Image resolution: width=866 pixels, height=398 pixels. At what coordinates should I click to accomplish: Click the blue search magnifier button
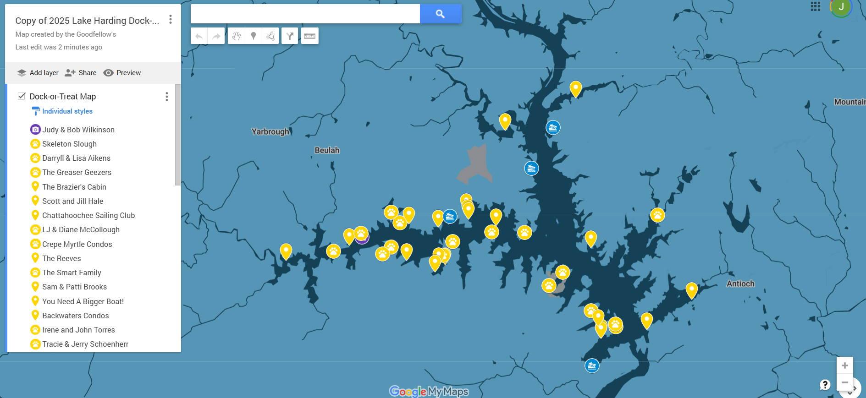(440, 14)
